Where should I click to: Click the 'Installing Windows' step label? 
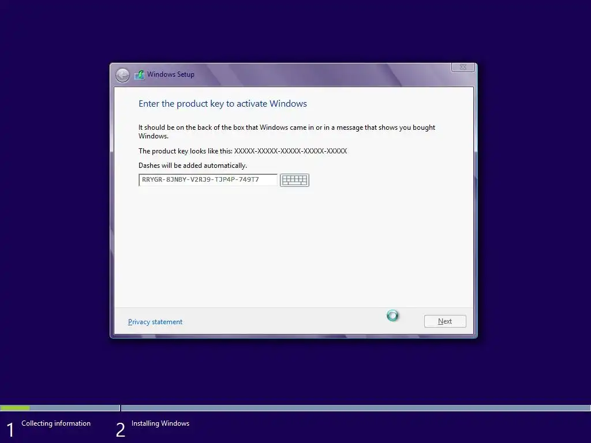[160, 423]
